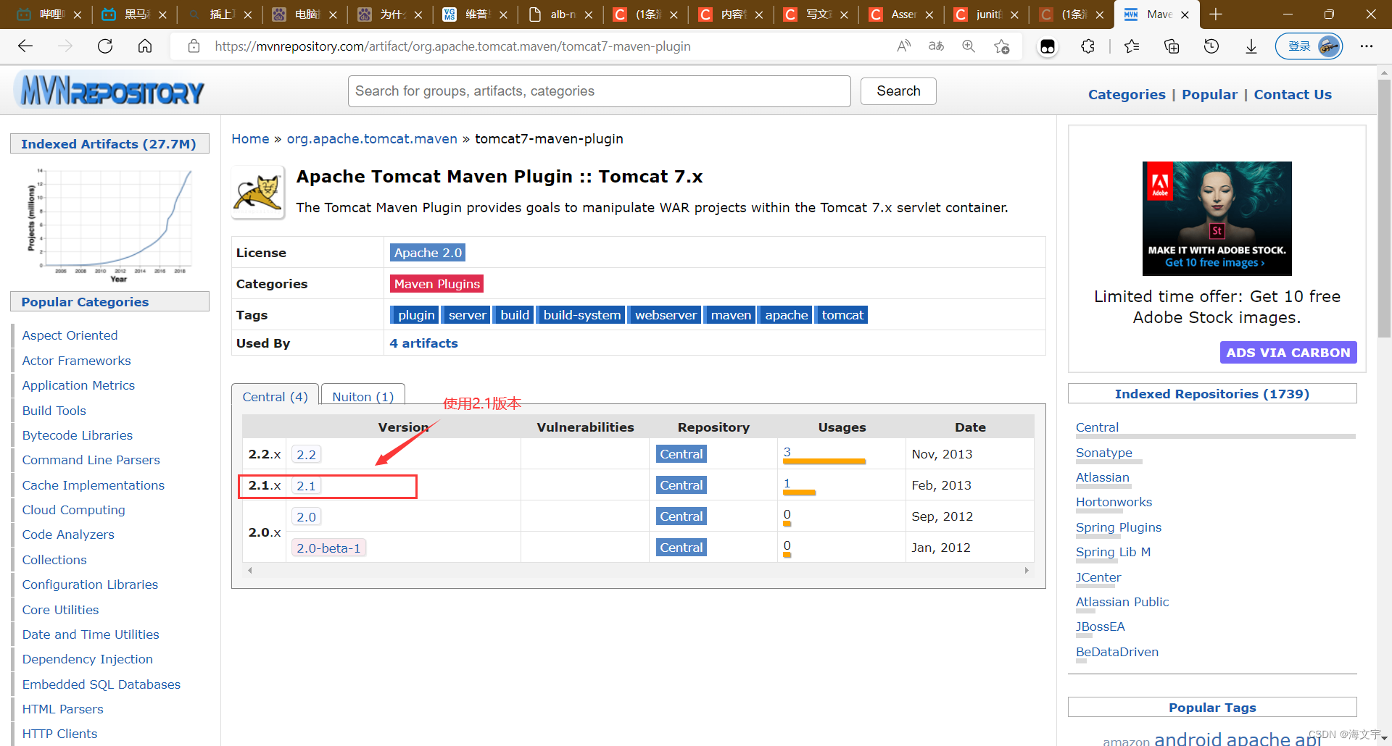Click the Search button
This screenshot has height=746, width=1392.
point(898,91)
